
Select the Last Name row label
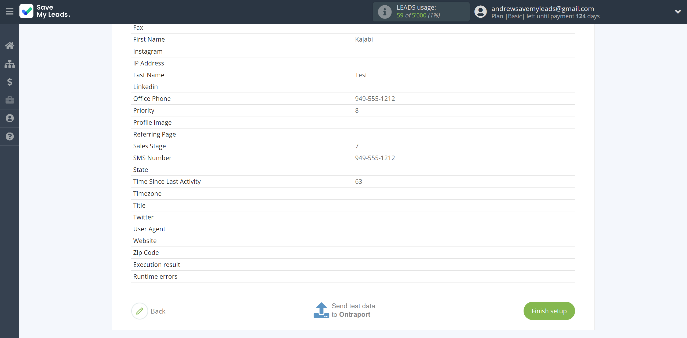click(x=149, y=75)
